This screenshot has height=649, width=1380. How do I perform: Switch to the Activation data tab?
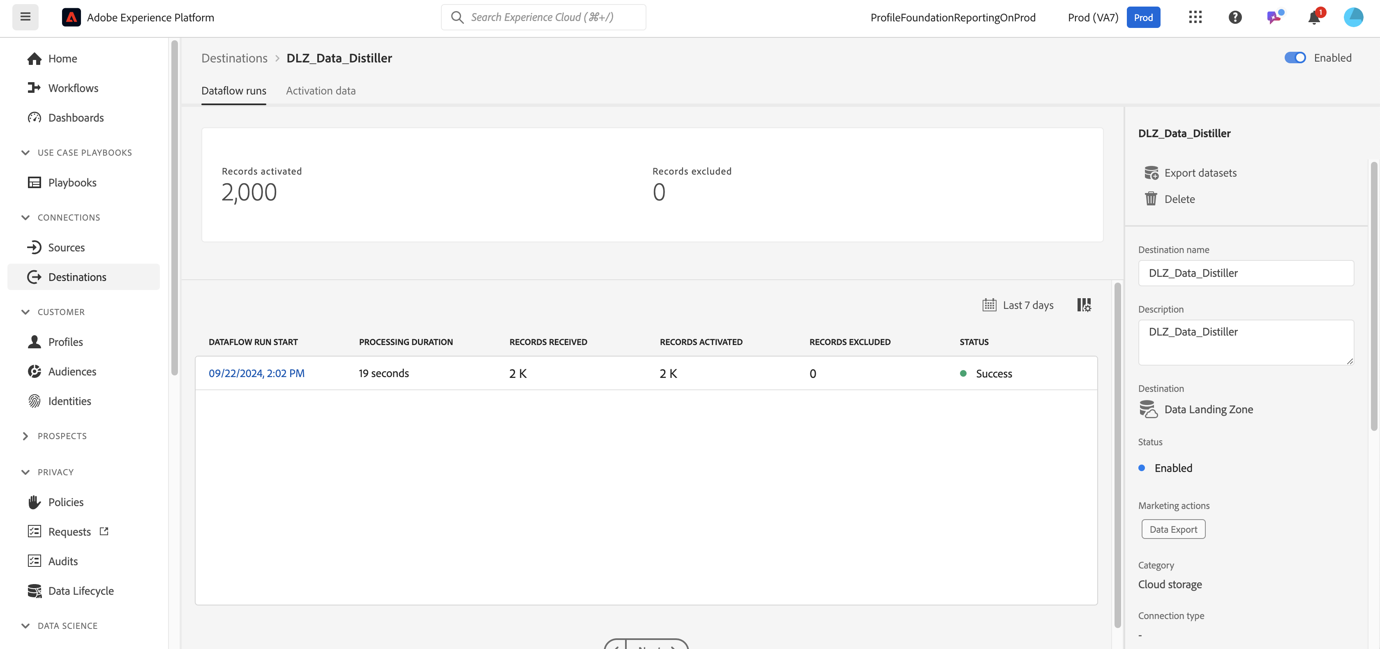321,90
